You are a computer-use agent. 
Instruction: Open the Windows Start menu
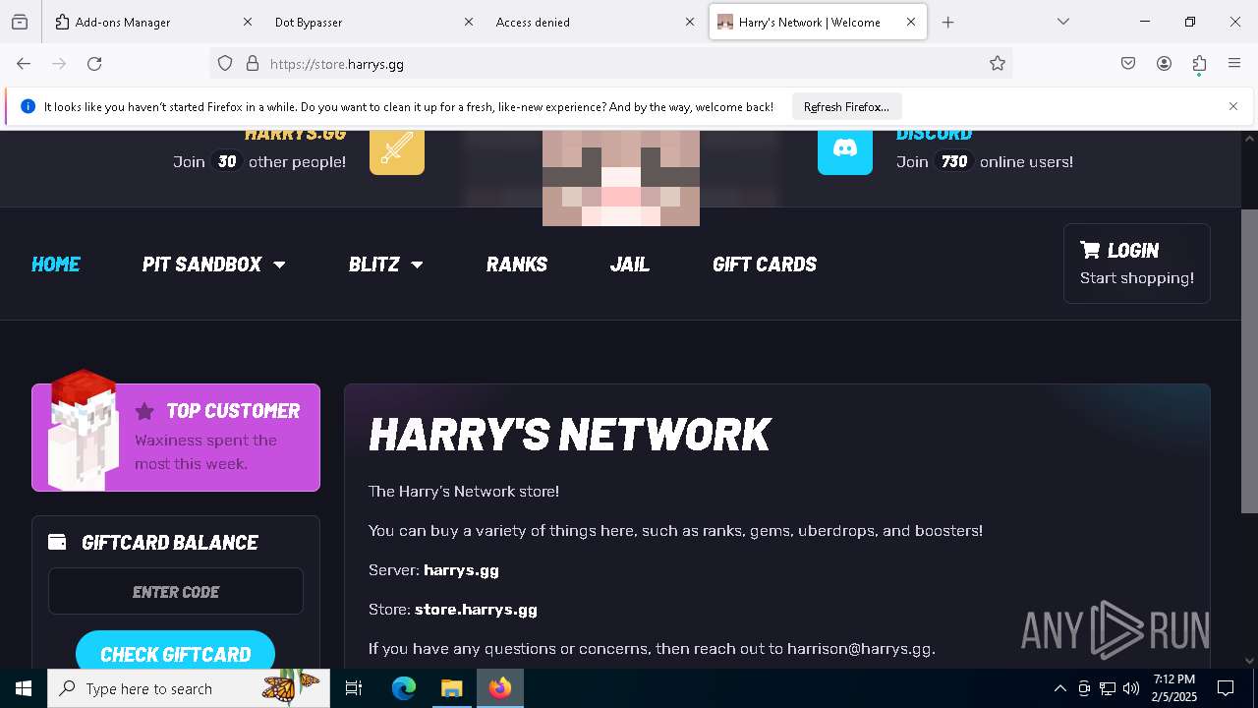click(x=24, y=688)
